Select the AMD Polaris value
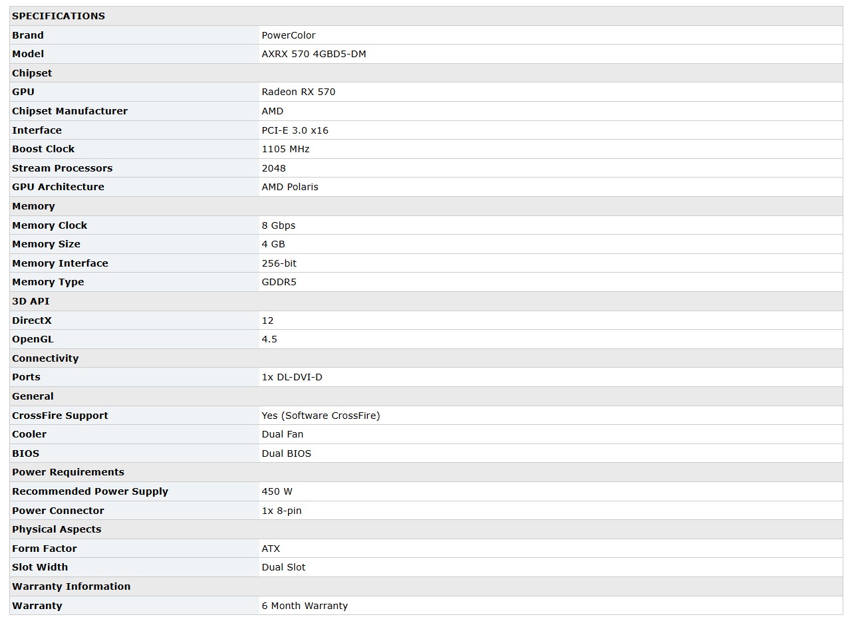Viewport: 850px width, 629px height. click(290, 187)
